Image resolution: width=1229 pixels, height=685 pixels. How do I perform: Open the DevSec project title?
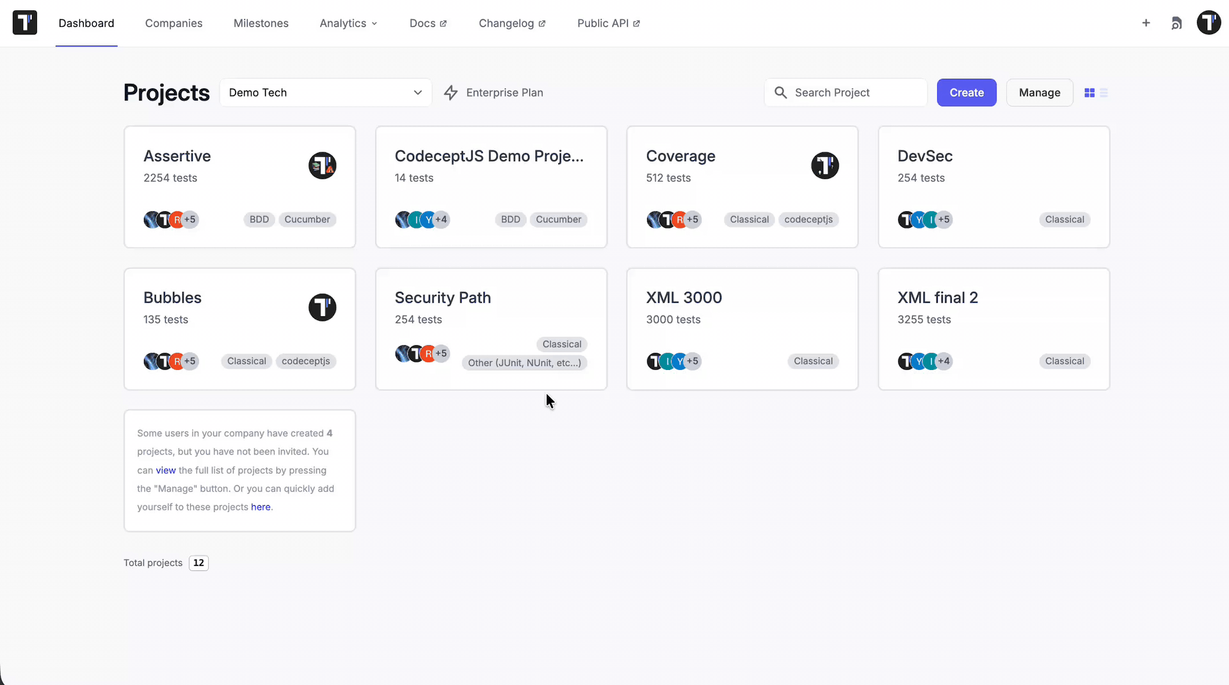pyautogui.click(x=925, y=156)
